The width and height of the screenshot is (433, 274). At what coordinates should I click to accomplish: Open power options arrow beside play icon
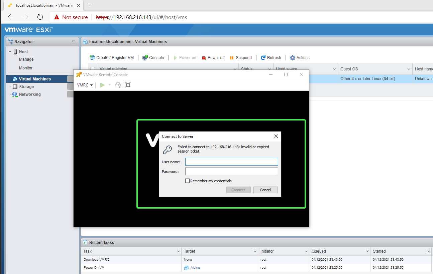[x=110, y=85]
